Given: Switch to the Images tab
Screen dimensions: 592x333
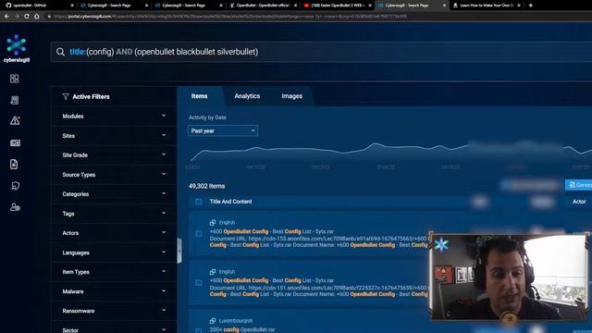Looking at the screenshot, I should click(292, 96).
